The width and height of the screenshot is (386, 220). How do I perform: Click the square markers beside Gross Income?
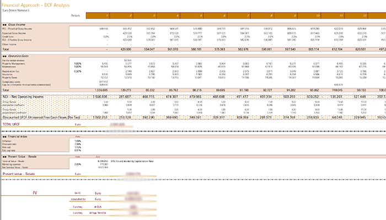click(x=4, y=25)
